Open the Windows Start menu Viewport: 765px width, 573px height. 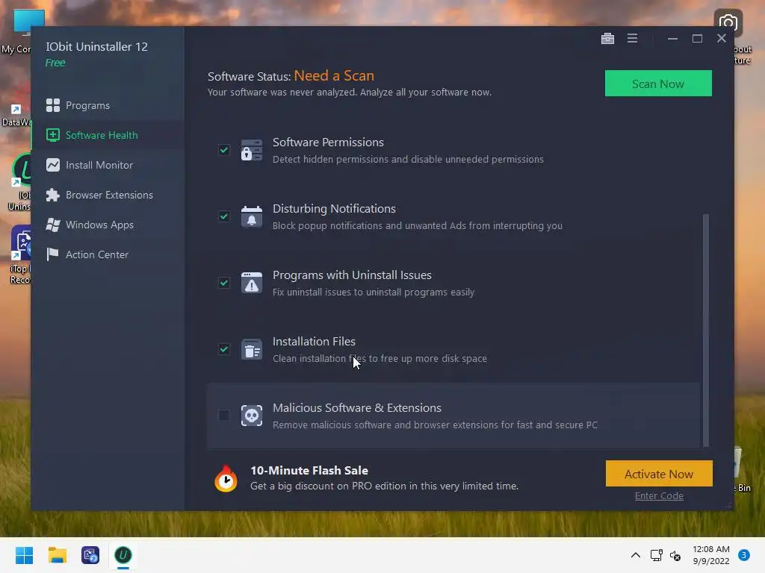pos(24,555)
